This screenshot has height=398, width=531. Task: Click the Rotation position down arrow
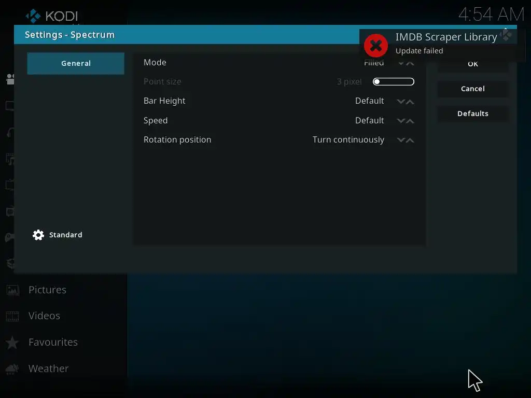[x=401, y=140]
